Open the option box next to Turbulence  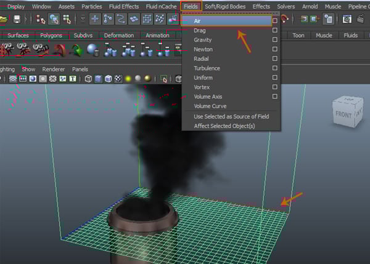(275, 68)
